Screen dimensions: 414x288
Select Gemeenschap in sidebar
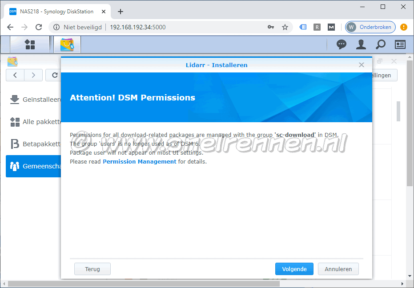33,166
